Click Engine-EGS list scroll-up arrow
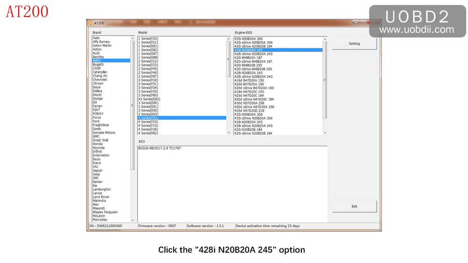 pyautogui.click(x=325, y=39)
